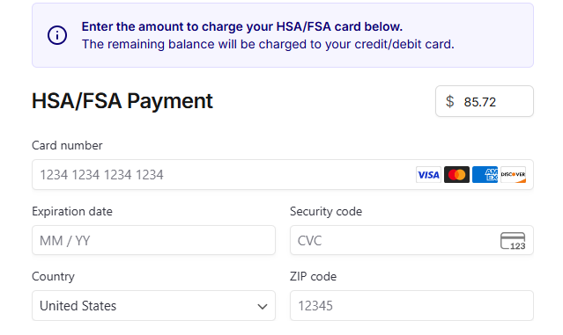The image size is (563, 335).
Task: Click the info circle icon in the banner
Action: (x=57, y=35)
